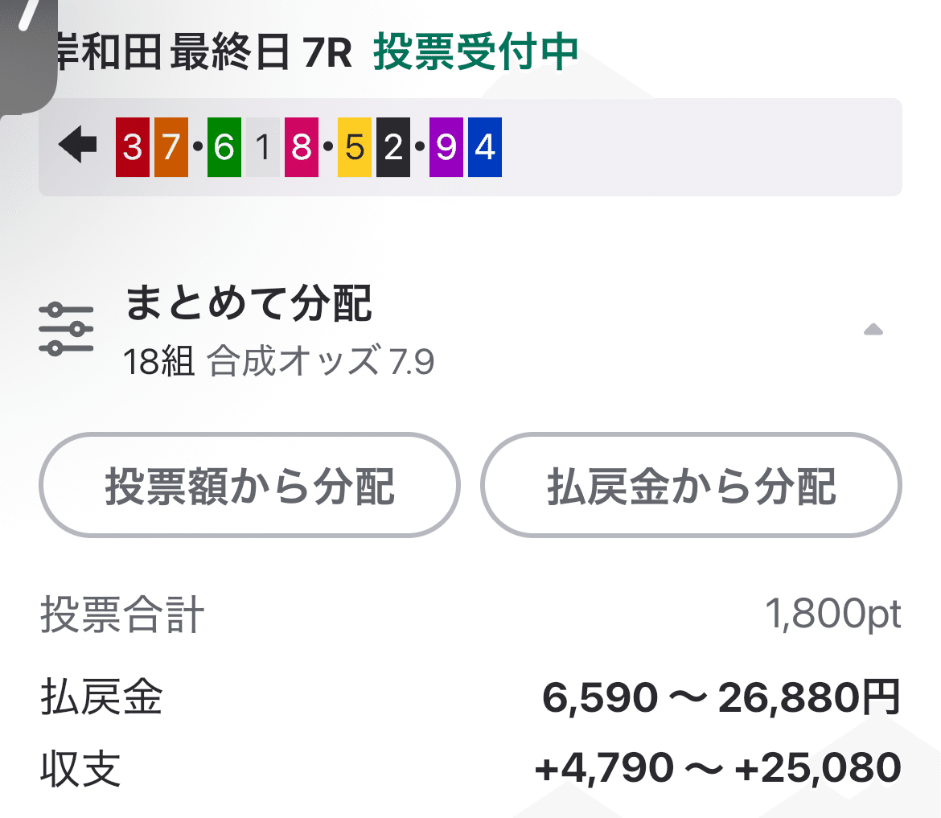Collapse the まとめて分配 panel via the chevron
The width and height of the screenshot is (941, 818).
click(x=874, y=327)
